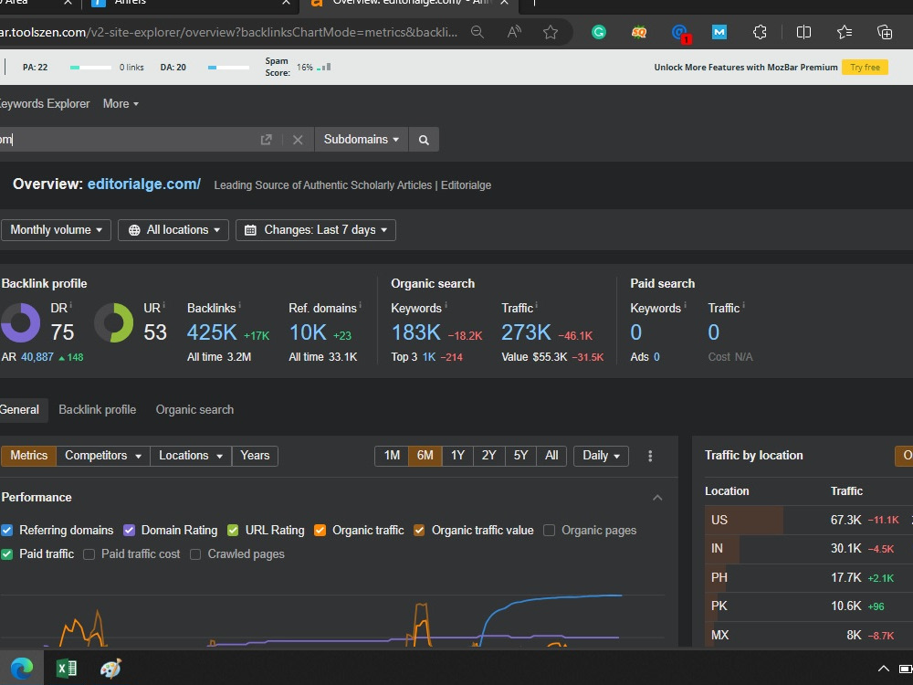Open Daily interval dropdown
913x685 pixels.
(601, 456)
